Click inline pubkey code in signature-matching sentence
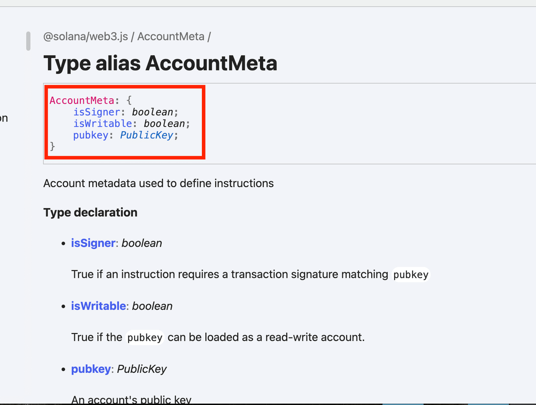The image size is (536, 405). tap(411, 275)
